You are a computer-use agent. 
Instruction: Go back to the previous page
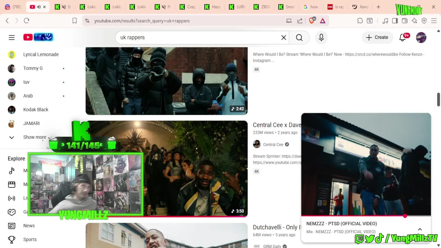7,21
